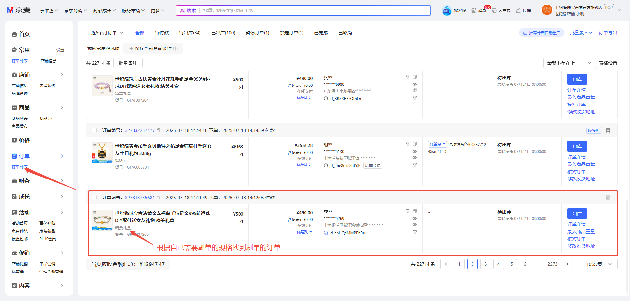
Task: Open the 10条/页 page size dropdown
Action: pos(597,264)
